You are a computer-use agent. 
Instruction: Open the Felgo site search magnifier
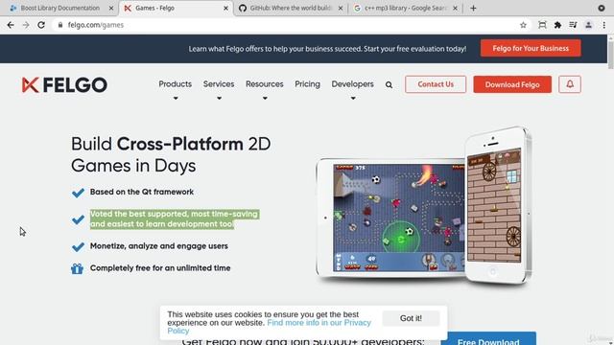pos(389,85)
